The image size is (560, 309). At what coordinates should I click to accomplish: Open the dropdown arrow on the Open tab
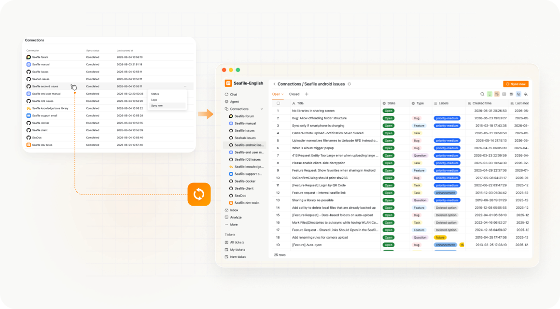pyautogui.click(x=282, y=94)
